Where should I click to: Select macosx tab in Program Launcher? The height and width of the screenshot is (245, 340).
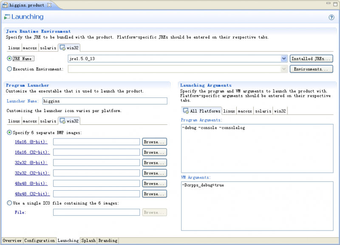pos(30,121)
